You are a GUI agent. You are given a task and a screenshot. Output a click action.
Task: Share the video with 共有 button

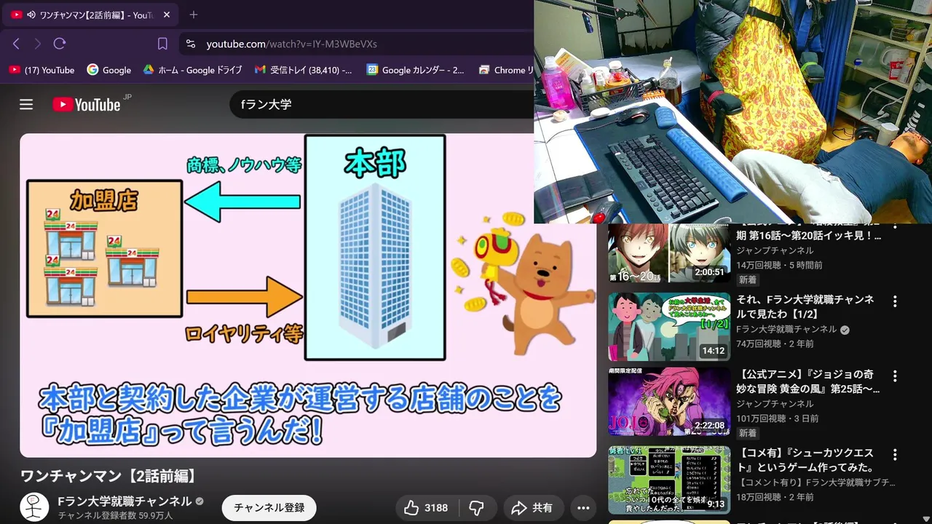tap(532, 507)
